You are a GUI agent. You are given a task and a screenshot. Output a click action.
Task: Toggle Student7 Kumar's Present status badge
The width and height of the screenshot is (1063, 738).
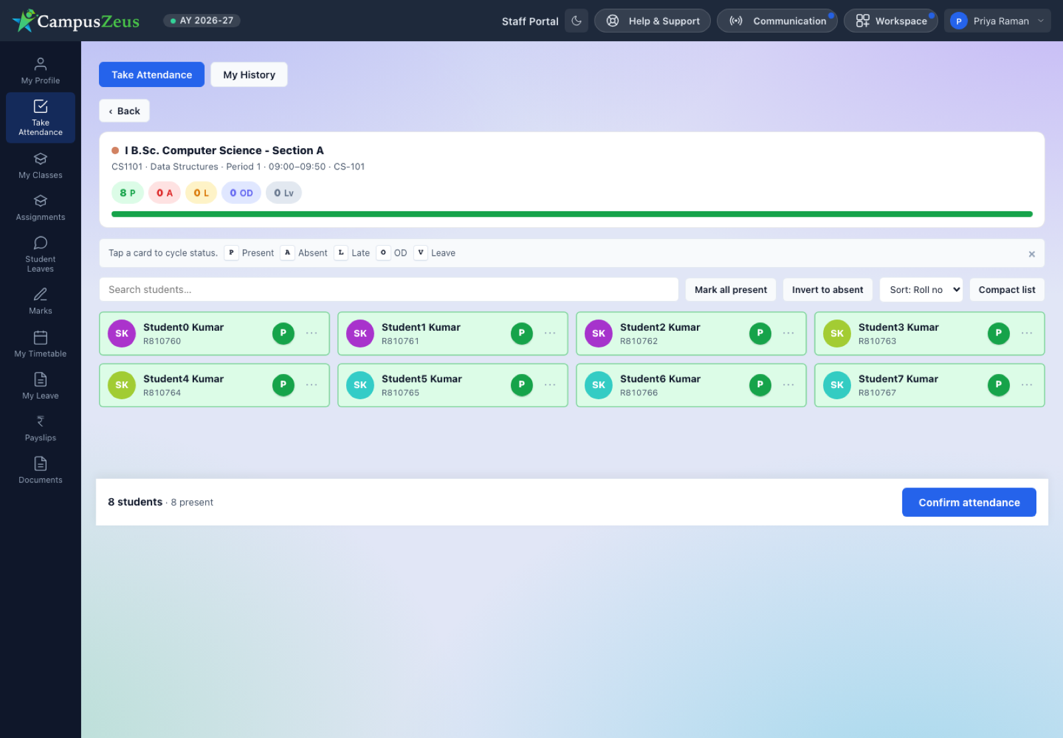point(999,385)
